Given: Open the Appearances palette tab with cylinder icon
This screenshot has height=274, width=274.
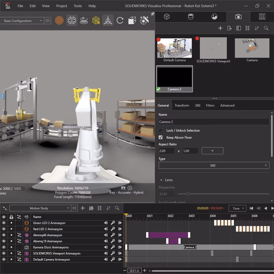Looking at the screenshot, I should tap(191, 17).
